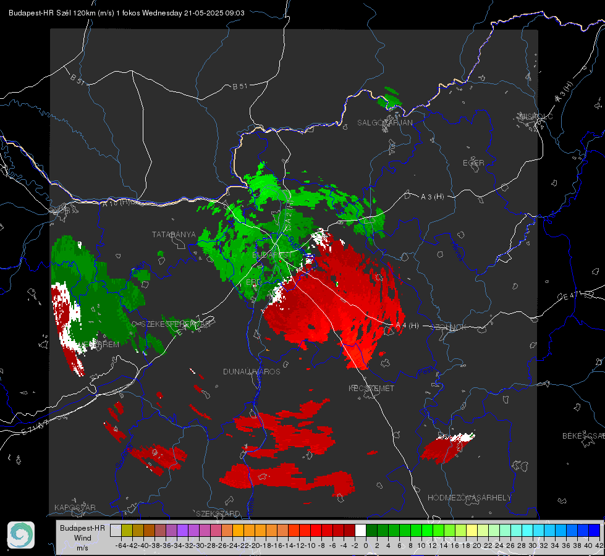This screenshot has width=605, height=556.
Task: Choose the amber swatch between -24 and -22
Action: (x=238, y=531)
